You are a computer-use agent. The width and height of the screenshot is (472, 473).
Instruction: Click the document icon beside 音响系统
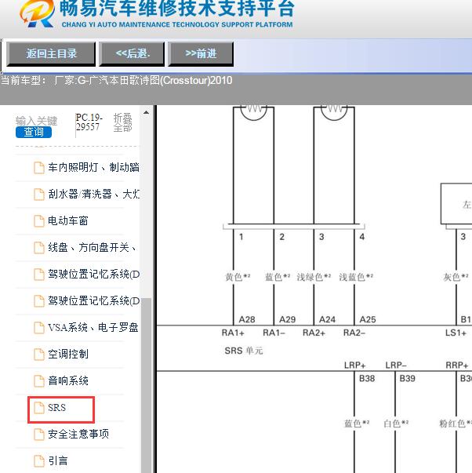coord(39,381)
